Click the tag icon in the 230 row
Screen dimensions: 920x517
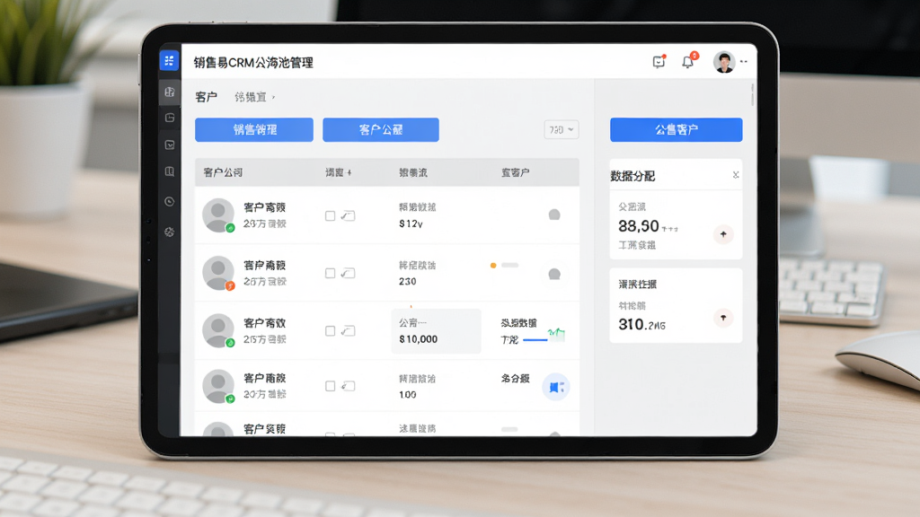349,273
